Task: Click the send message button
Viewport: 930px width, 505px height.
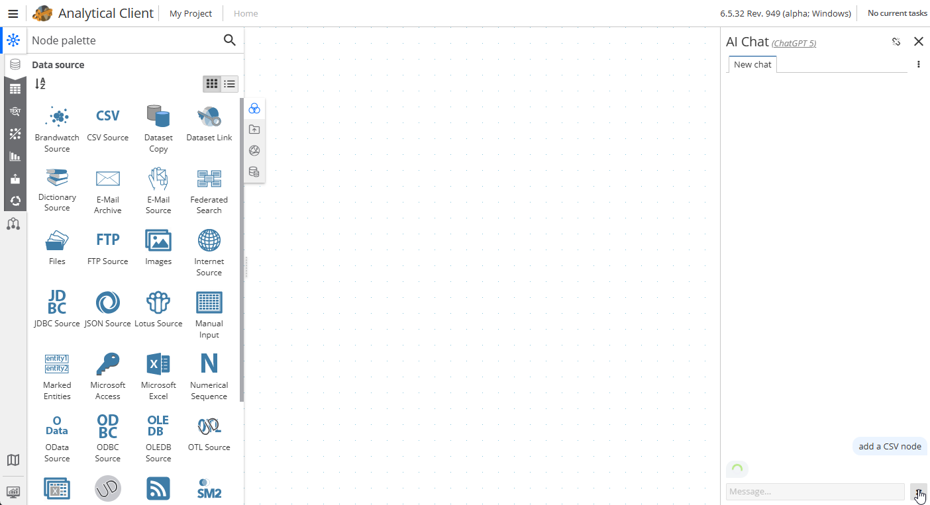Action: click(x=919, y=492)
